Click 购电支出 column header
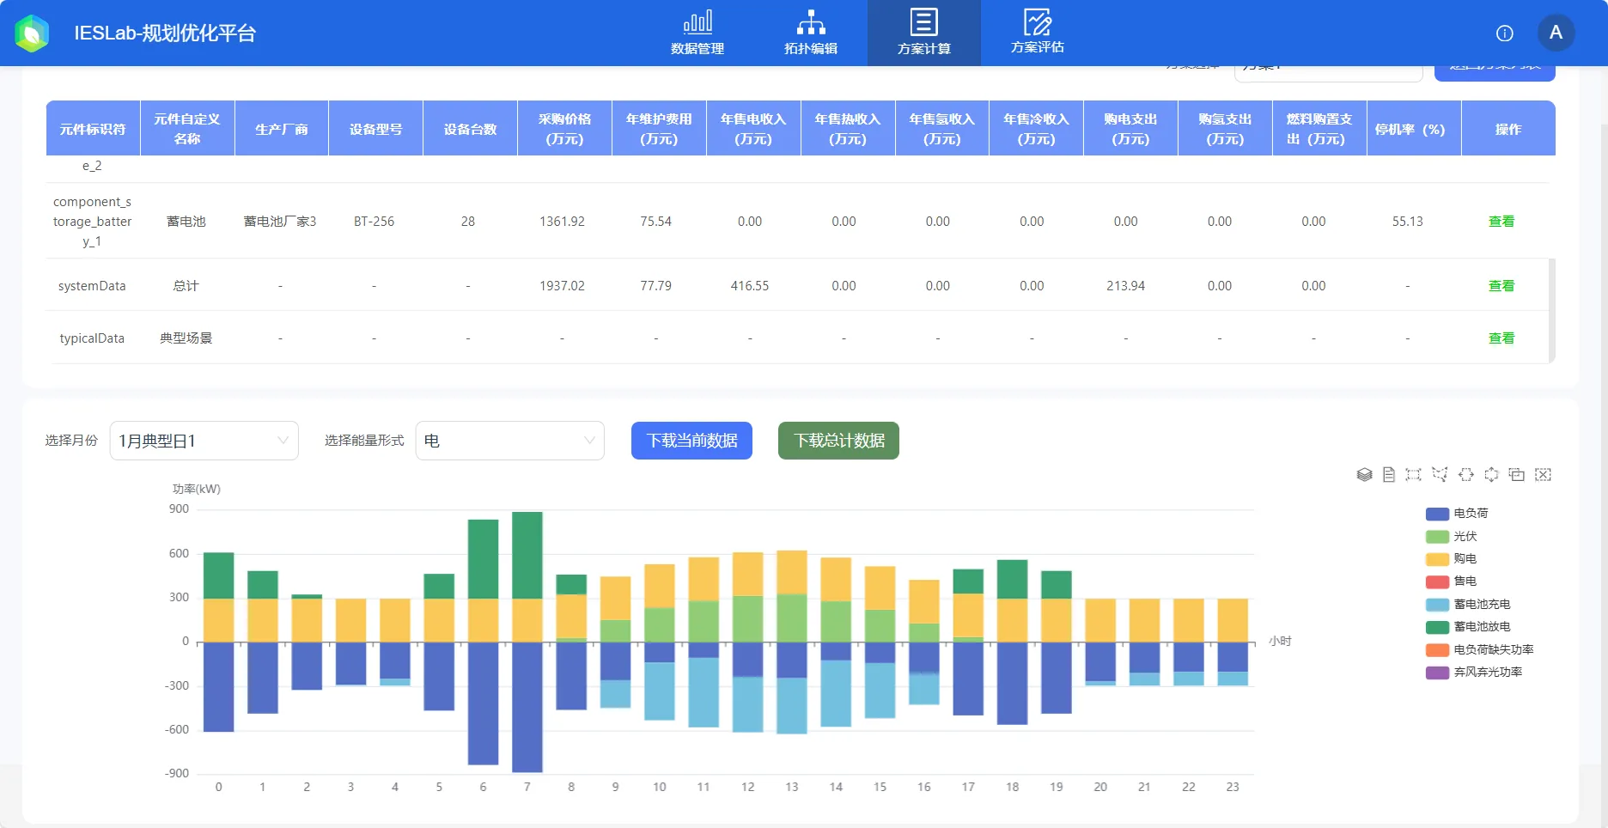This screenshot has width=1608, height=828. pos(1130,129)
